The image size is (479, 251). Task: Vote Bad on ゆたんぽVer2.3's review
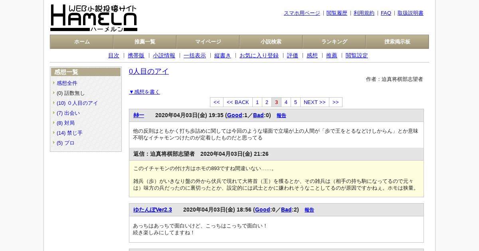[286, 210]
